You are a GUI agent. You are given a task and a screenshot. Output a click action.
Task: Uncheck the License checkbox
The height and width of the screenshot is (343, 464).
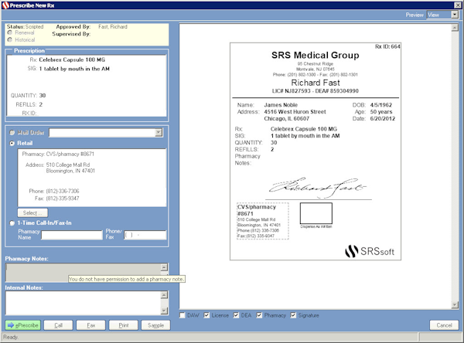coord(206,315)
